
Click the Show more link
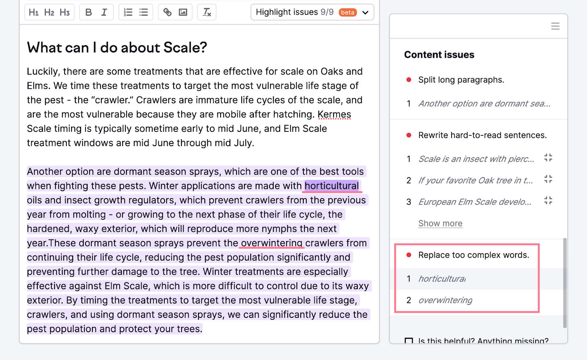click(x=440, y=223)
